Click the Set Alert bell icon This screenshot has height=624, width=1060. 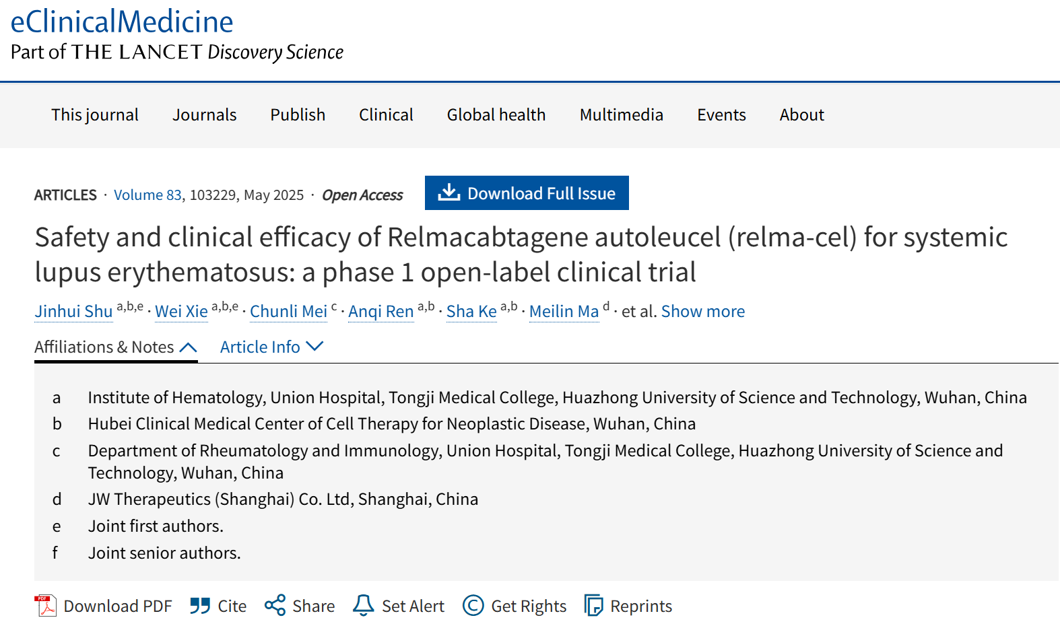[x=363, y=605]
